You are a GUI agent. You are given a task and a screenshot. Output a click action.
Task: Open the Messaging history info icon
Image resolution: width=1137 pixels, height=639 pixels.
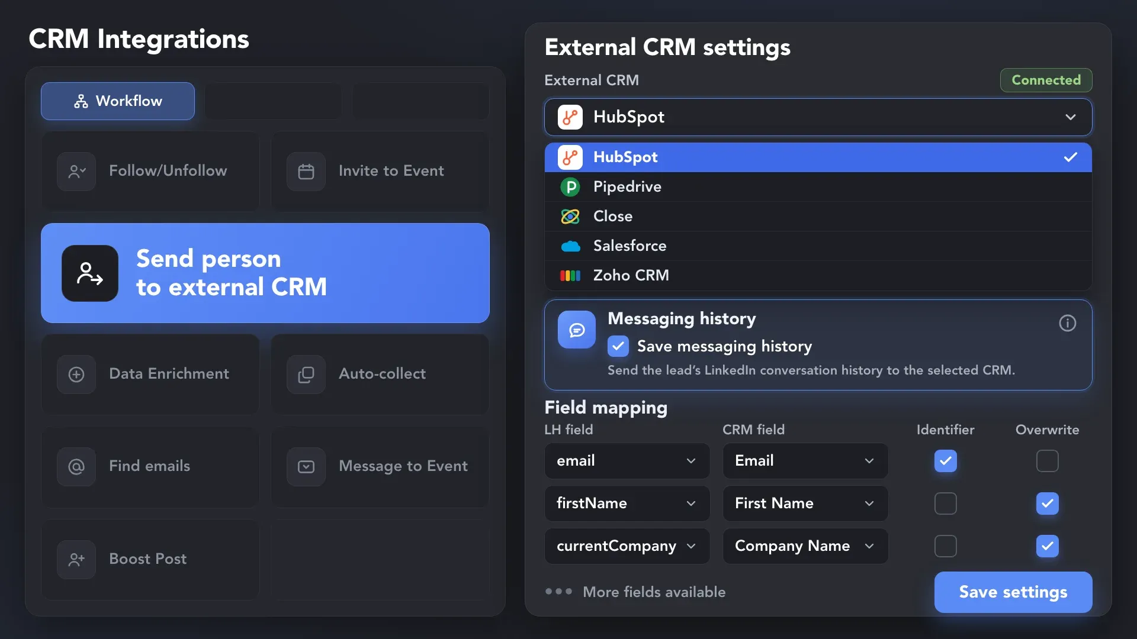1067,323
